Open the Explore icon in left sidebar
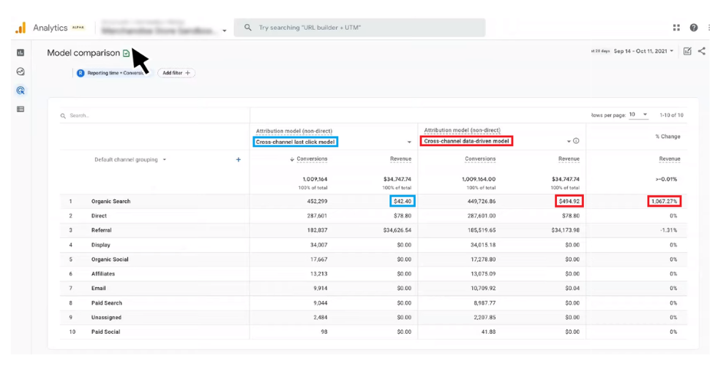The height and width of the screenshot is (374, 726). tap(20, 72)
